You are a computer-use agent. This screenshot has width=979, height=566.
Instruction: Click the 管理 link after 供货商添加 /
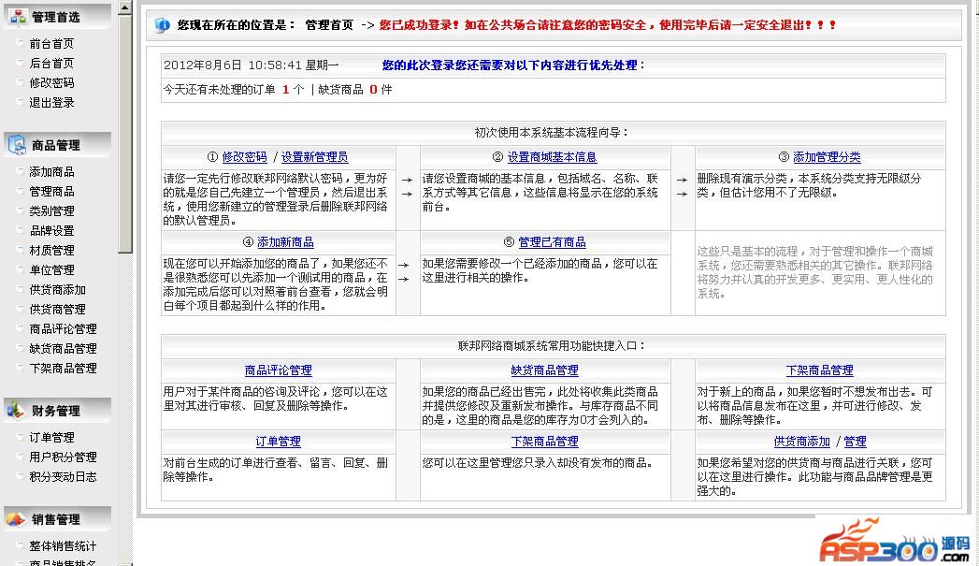[x=855, y=442]
